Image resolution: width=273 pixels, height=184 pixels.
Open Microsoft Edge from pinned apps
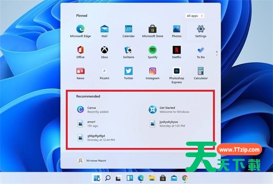(81, 31)
